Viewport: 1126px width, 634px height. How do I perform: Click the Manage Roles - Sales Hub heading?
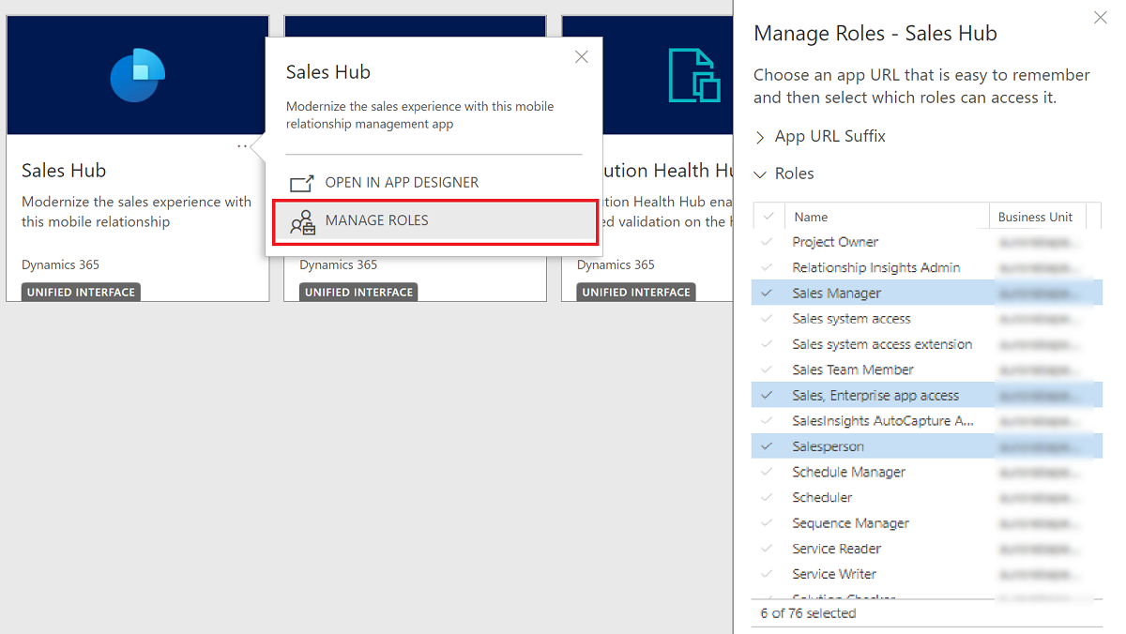coord(875,34)
